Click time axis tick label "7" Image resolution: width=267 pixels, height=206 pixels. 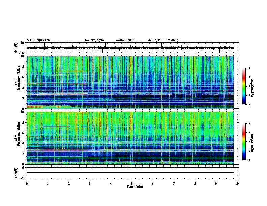[x=174, y=184]
